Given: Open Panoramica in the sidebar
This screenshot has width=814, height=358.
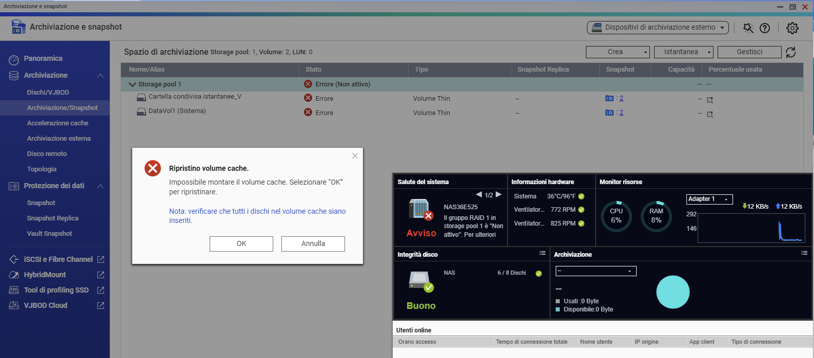Looking at the screenshot, I should (x=43, y=59).
